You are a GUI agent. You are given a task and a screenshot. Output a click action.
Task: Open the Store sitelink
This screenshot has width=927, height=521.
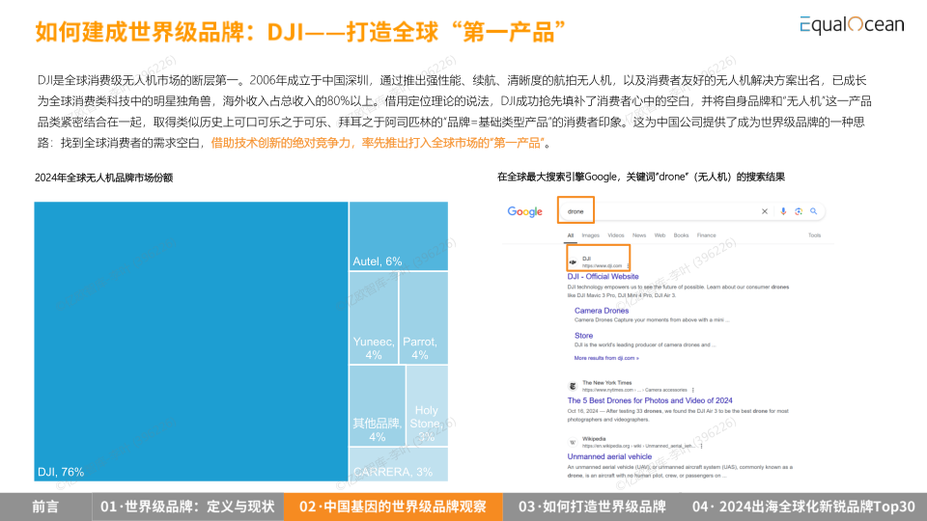583,336
